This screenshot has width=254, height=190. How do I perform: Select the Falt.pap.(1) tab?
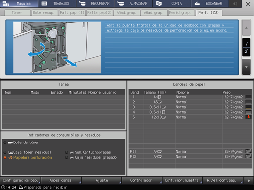coord(72,13)
